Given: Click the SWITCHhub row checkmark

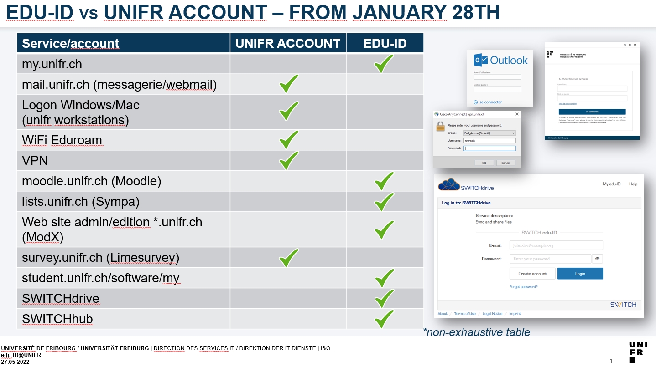Looking at the screenshot, I should pos(384,319).
